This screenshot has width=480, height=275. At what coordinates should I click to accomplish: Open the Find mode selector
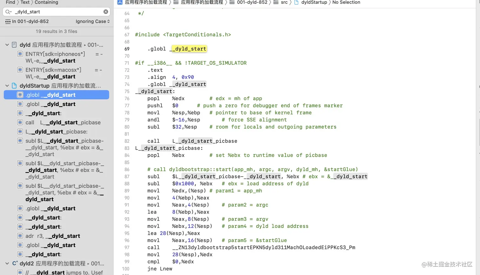[10, 2]
